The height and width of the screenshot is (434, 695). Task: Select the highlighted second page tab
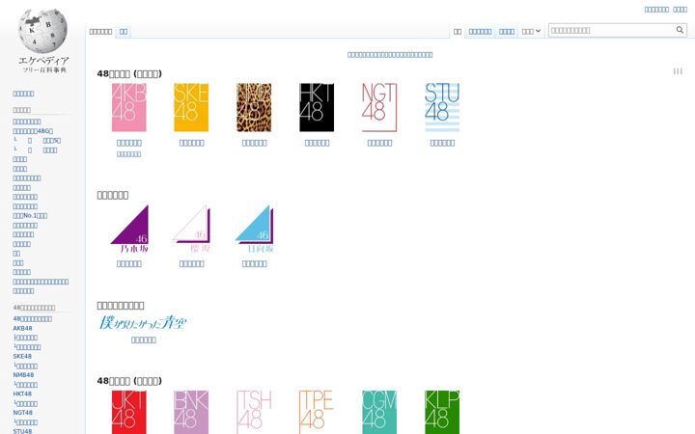coord(124,32)
